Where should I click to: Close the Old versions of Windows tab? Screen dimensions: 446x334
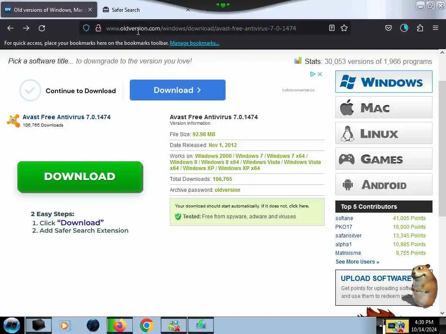click(x=90, y=10)
